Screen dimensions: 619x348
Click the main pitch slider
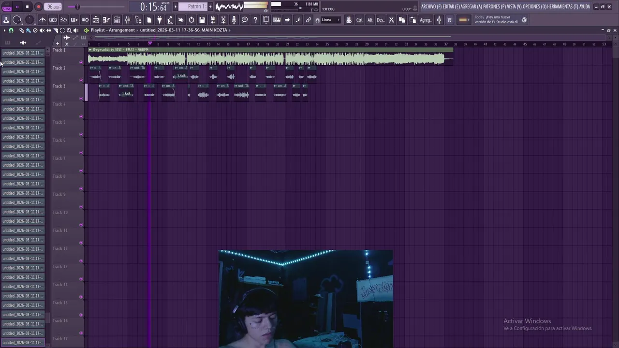coord(77,7)
